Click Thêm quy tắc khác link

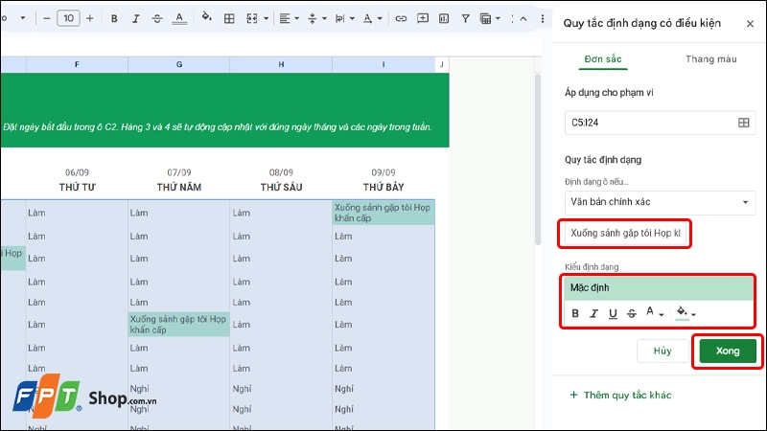(620, 395)
